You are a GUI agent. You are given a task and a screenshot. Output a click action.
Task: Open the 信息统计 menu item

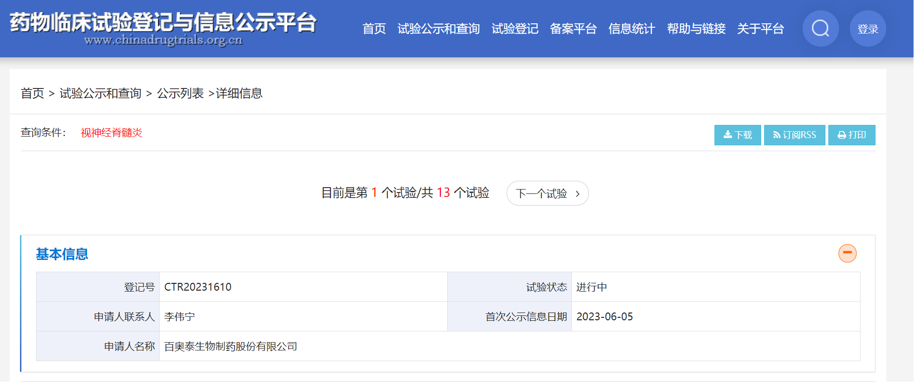[x=631, y=29]
